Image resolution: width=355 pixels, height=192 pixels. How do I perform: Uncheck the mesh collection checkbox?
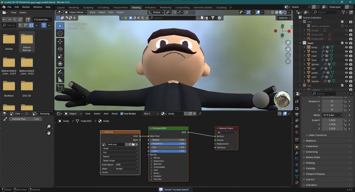[x=342, y=43]
